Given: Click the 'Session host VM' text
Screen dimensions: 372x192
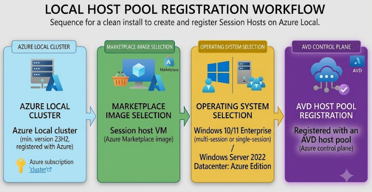Looking at the screenshot, I should click(139, 131).
